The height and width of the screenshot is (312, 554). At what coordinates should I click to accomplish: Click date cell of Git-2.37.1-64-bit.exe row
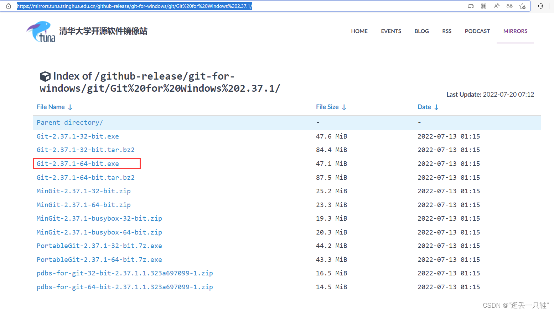click(x=449, y=164)
